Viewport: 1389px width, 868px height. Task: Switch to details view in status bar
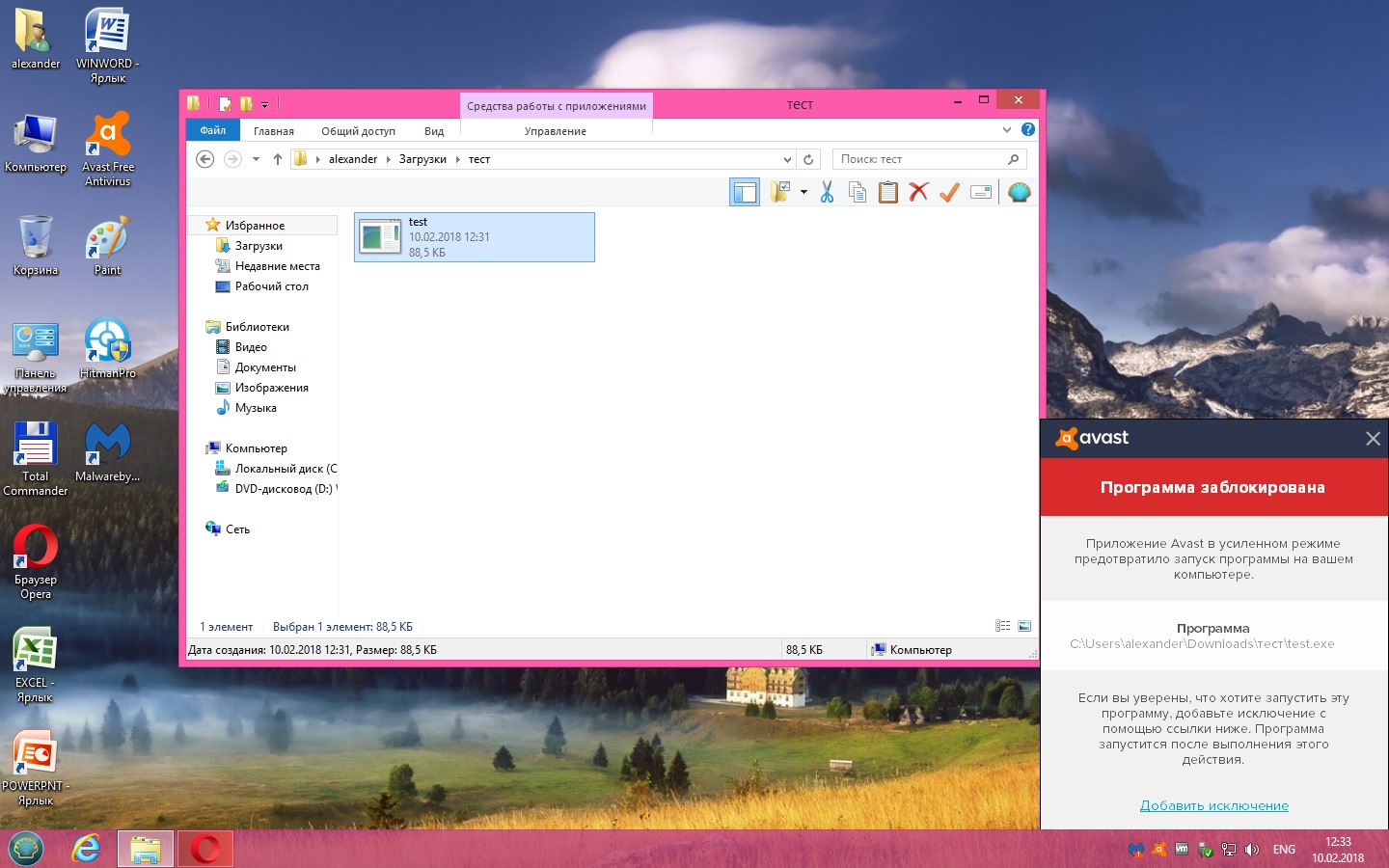(1003, 626)
